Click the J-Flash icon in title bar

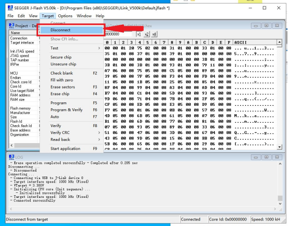pos(10,8)
